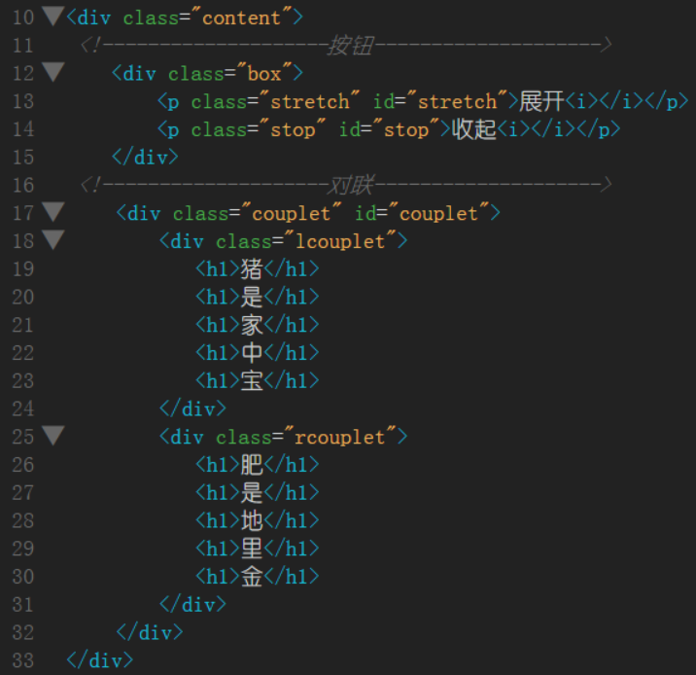Click line number 13 in the gutter
This screenshot has width=696, height=675.
click(23, 101)
